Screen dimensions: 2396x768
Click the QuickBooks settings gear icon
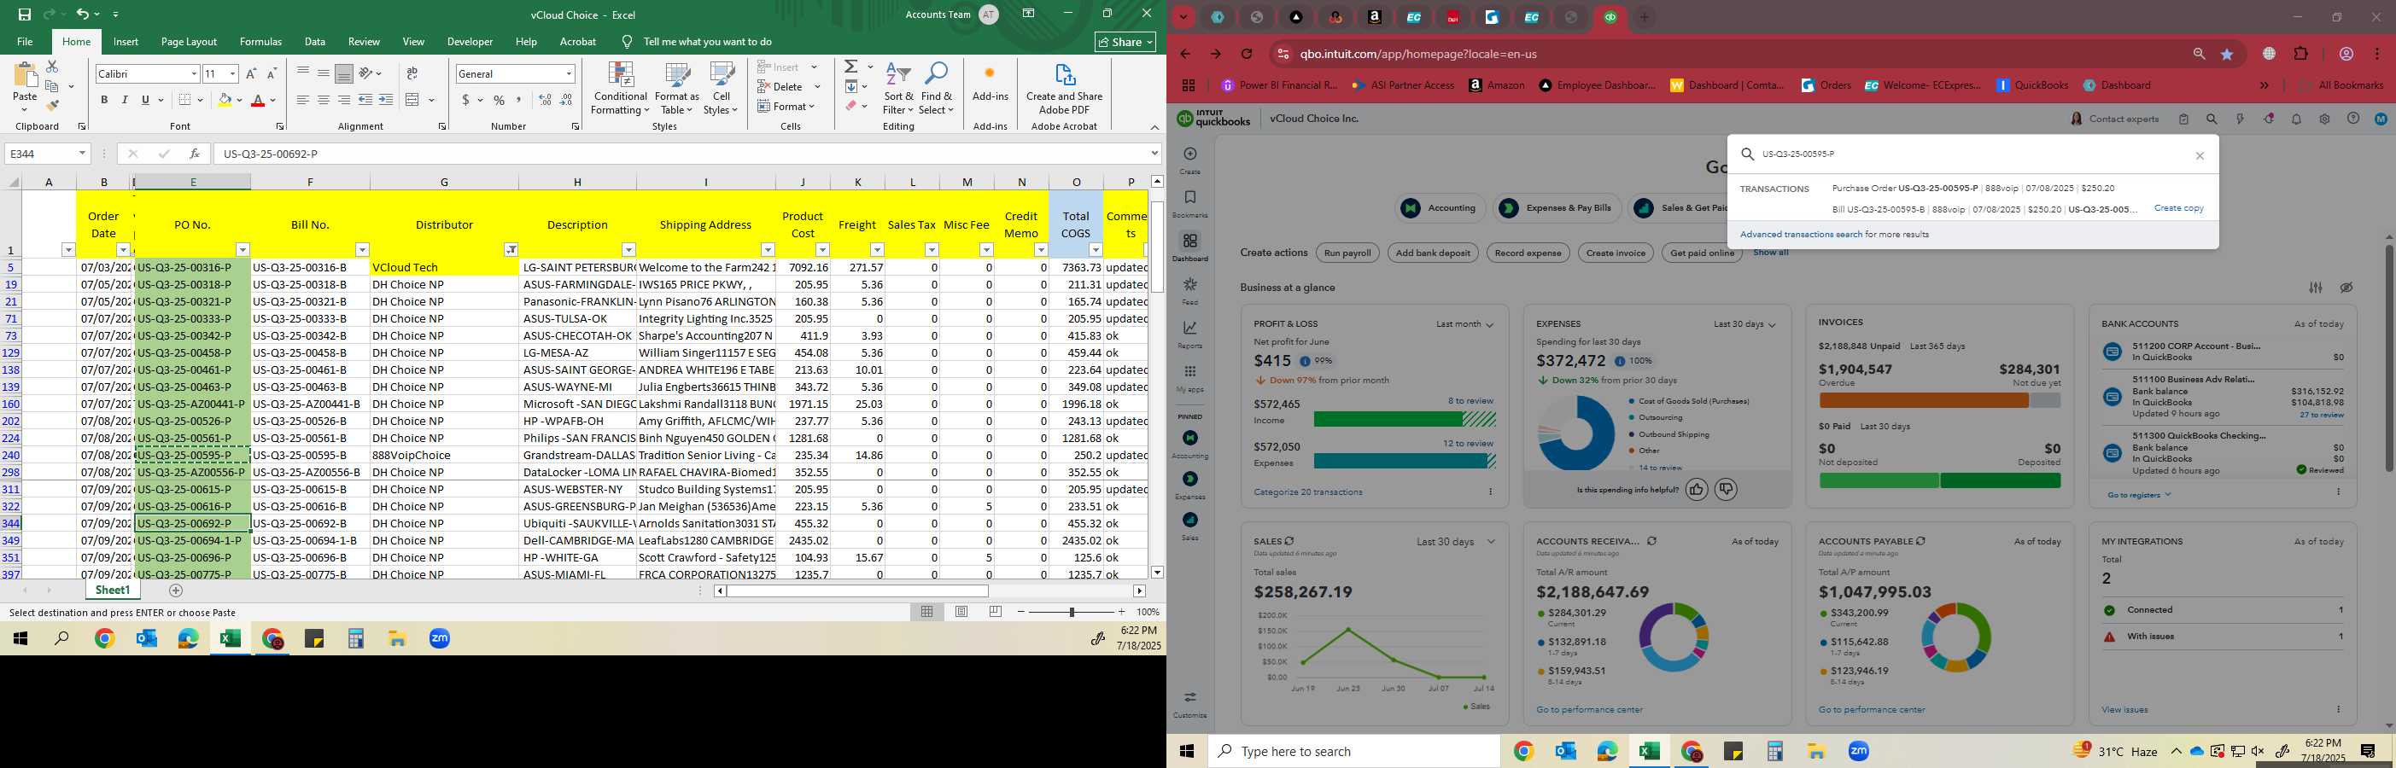(2324, 119)
